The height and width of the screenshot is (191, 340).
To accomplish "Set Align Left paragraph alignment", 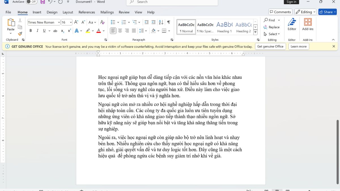I will pyautogui.click(x=113, y=31).
